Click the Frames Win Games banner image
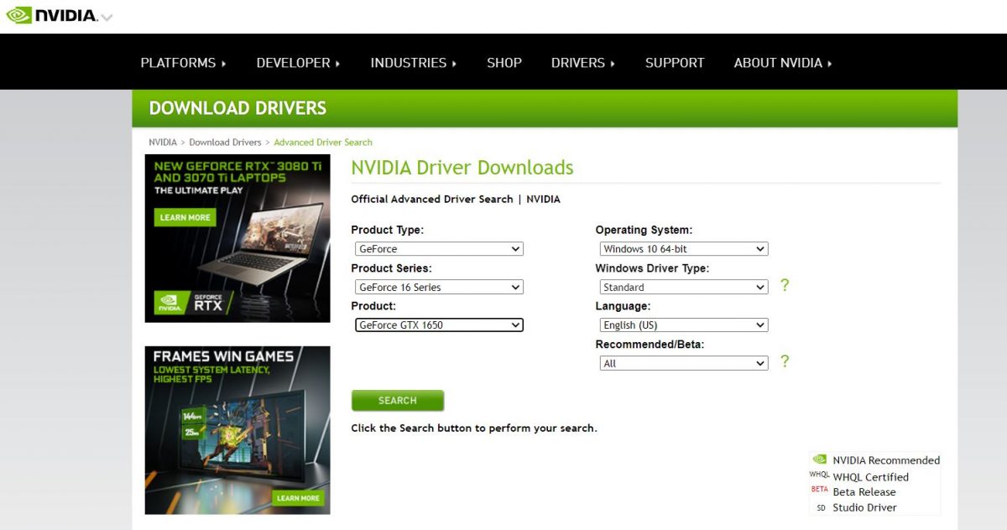This screenshot has width=1007, height=530. (237, 430)
